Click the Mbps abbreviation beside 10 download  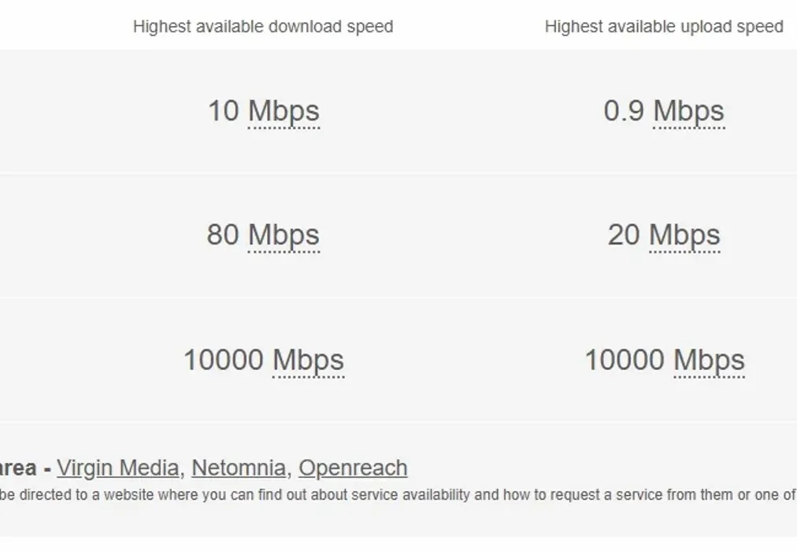coord(284,111)
